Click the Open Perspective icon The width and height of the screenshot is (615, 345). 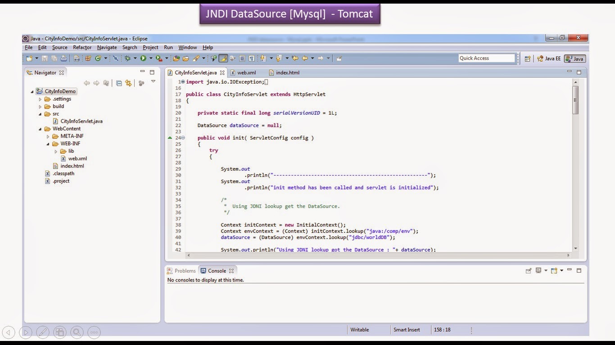[528, 58]
